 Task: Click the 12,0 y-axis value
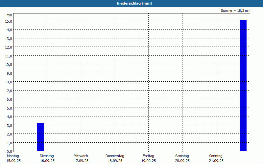point(9,47)
